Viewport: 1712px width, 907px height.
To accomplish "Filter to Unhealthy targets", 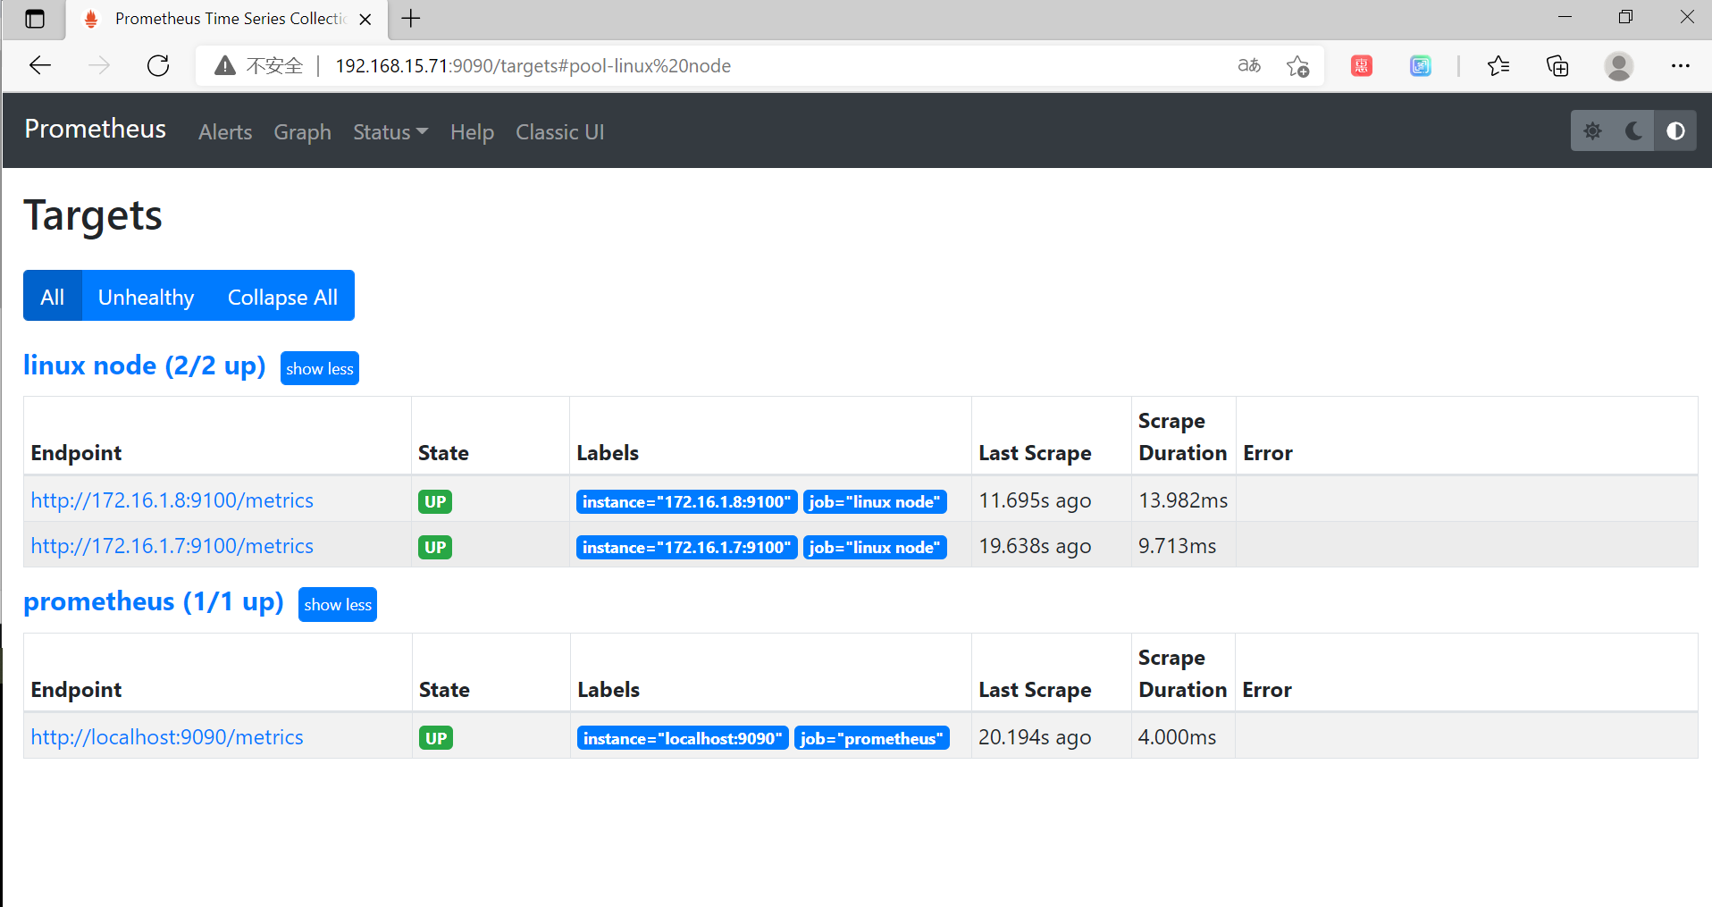I will [147, 296].
